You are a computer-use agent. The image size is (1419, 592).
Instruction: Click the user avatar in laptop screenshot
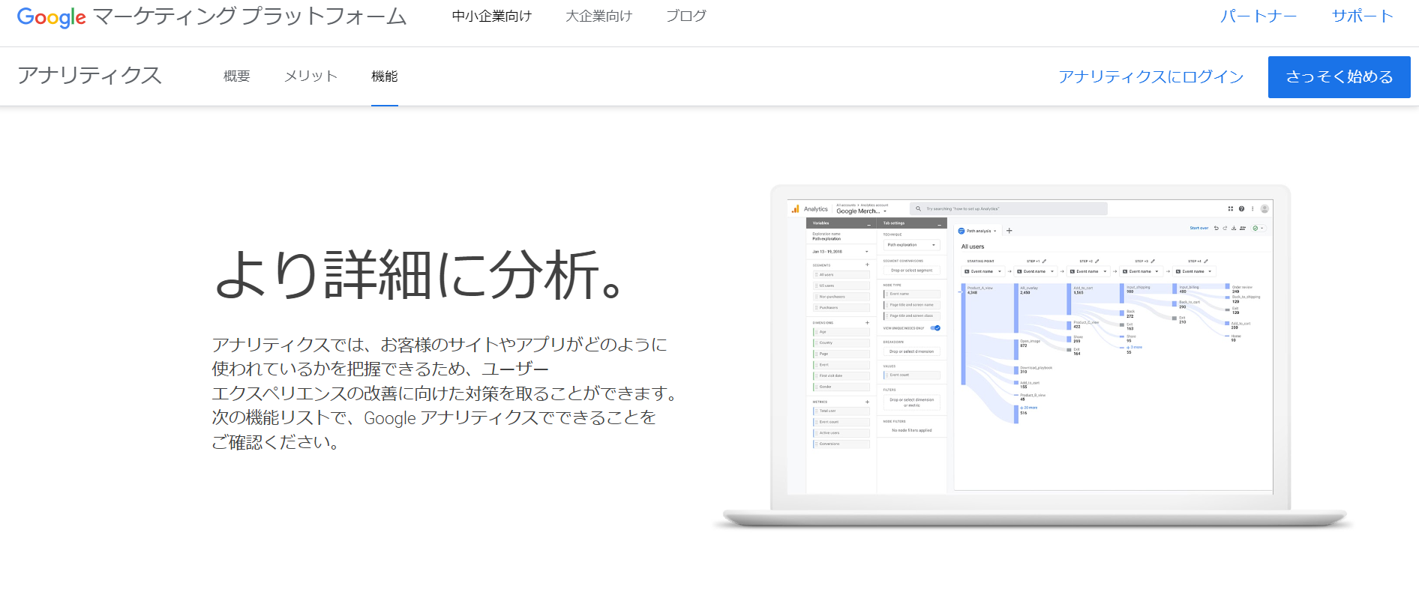[x=1264, y=208]
